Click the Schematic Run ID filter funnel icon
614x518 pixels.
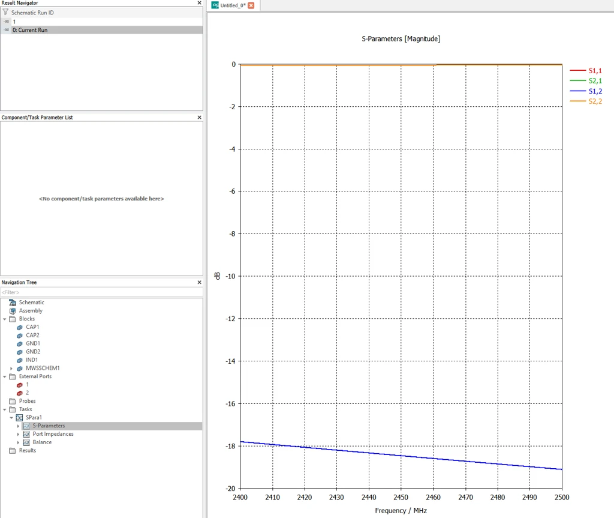(x=5, y=12)
